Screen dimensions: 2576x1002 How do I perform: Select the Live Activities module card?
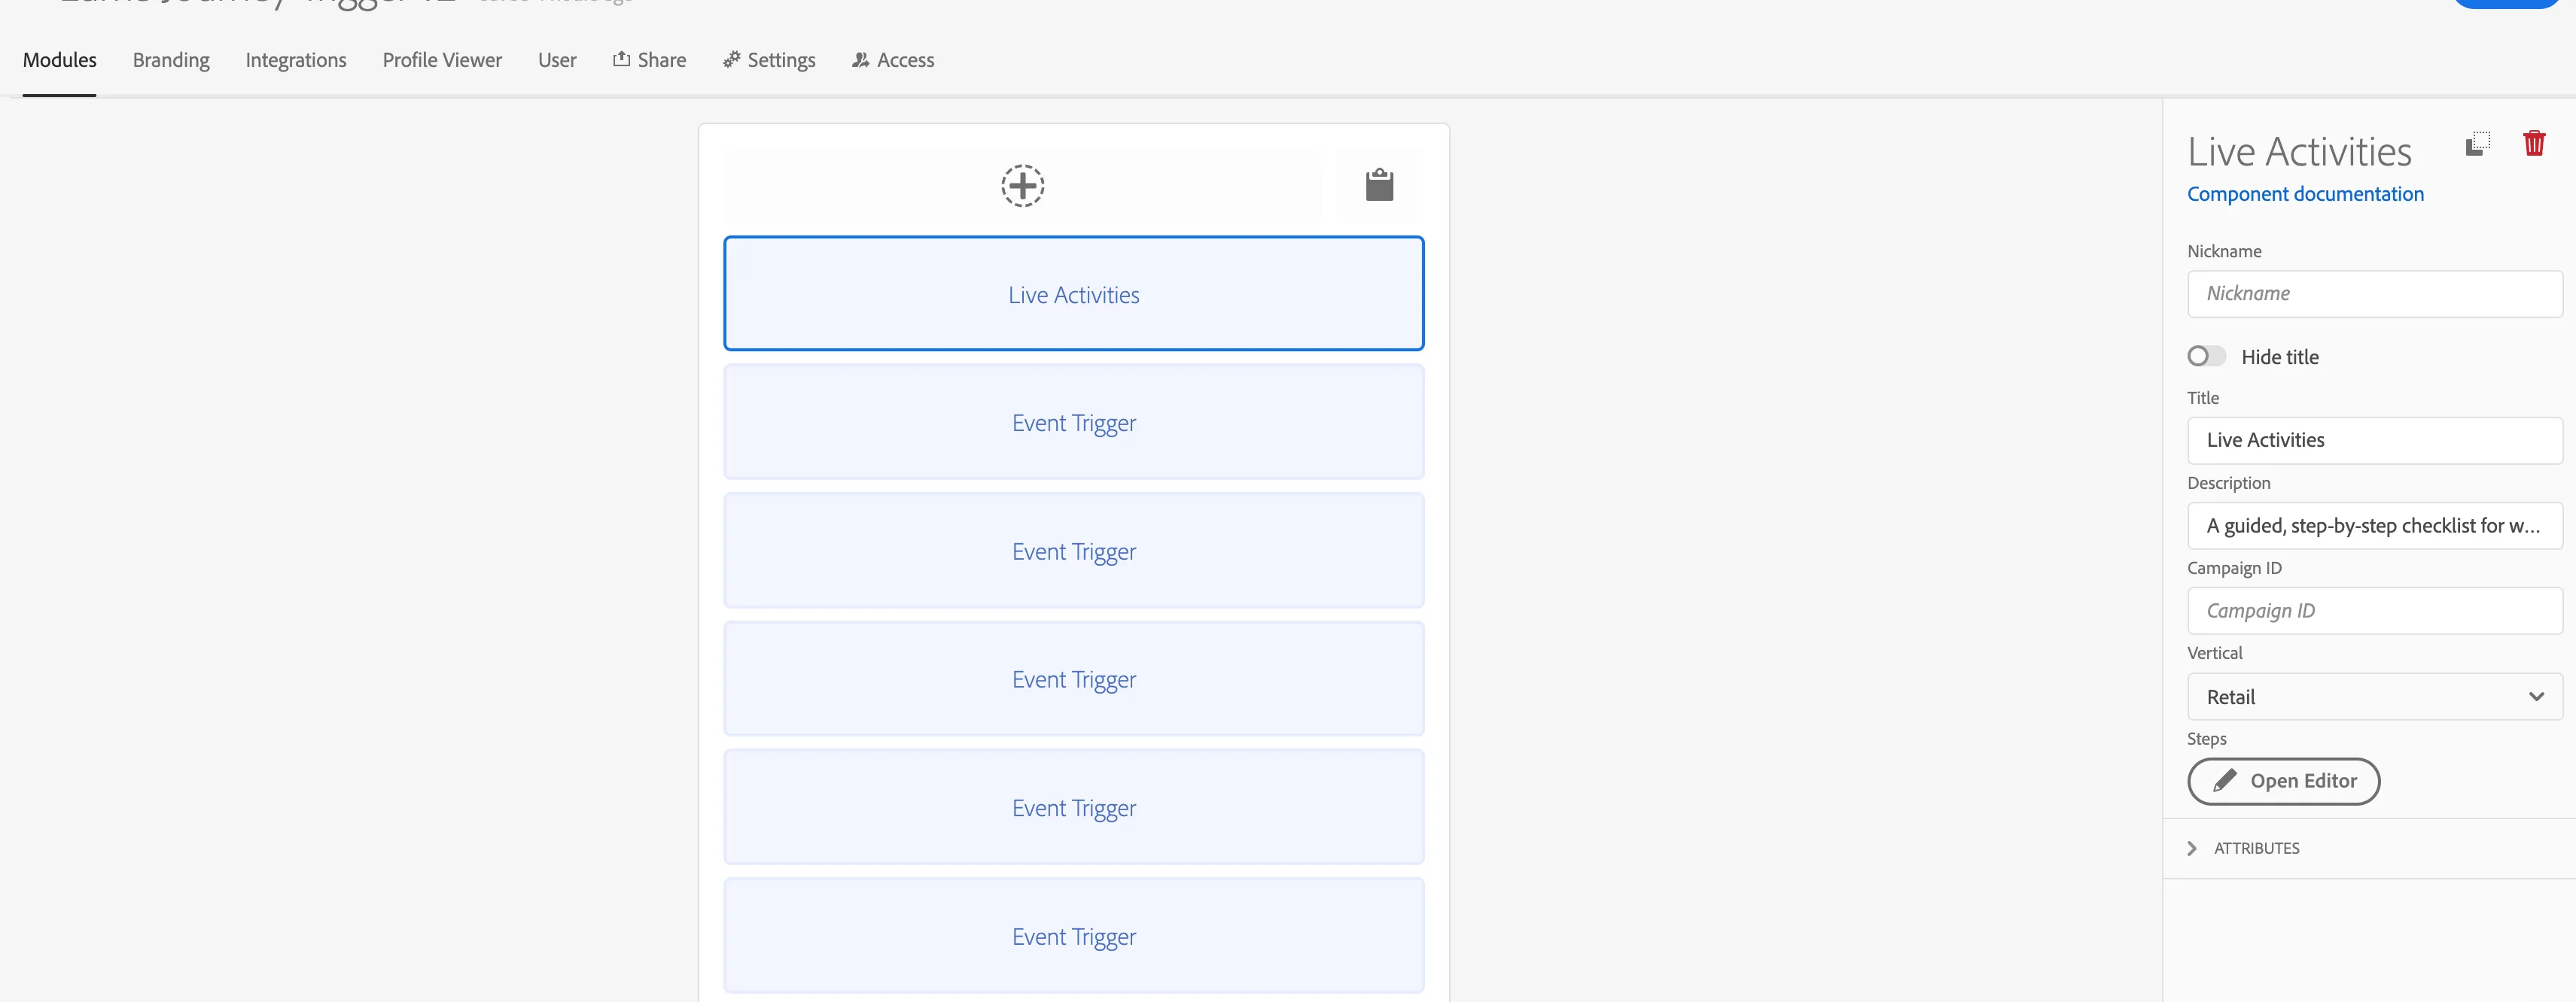click(x=1074, y=293)
